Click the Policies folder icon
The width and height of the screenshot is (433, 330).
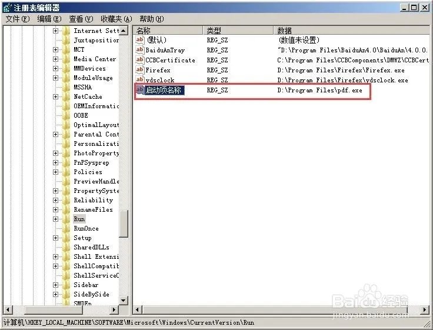point(66,172)
